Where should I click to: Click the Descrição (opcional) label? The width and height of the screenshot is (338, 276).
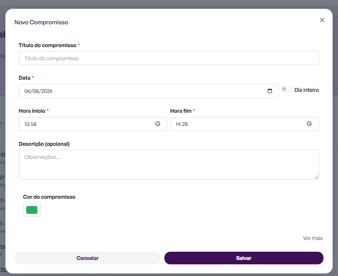pos(44,144)
